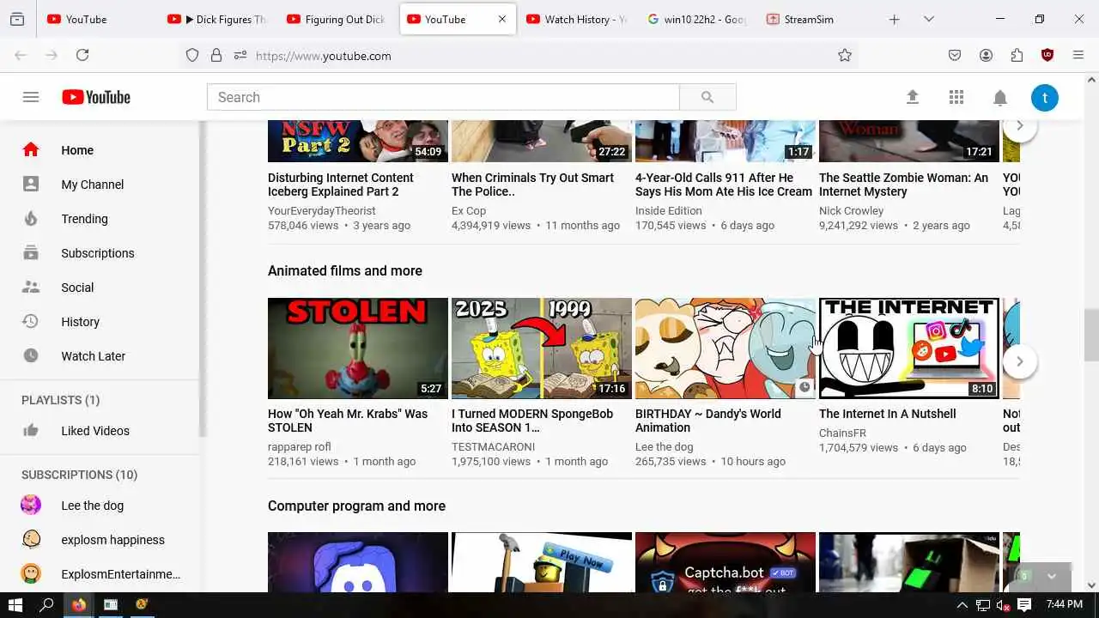Open the list all tabs dropdown
Image resolution: width=1099 pixels, height=618 pixels.
pyautogui.click(x=928, y=19)
